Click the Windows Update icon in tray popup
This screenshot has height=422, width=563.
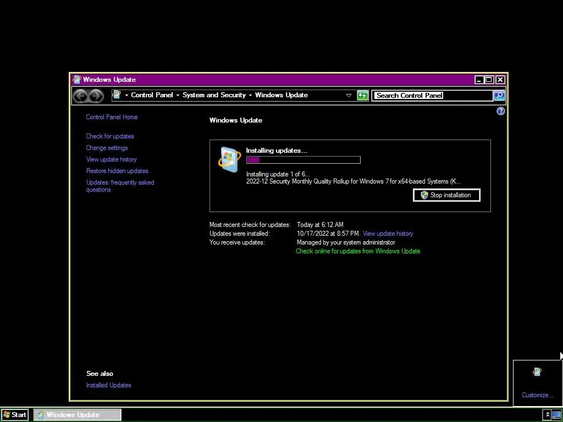click(x=537, y=372)
